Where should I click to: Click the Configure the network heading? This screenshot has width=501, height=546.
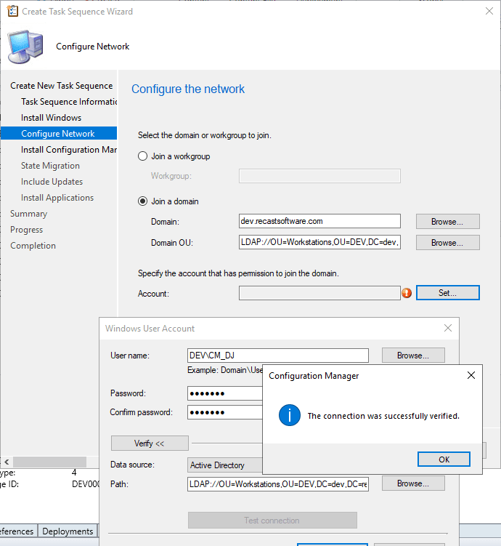point(188,89)
